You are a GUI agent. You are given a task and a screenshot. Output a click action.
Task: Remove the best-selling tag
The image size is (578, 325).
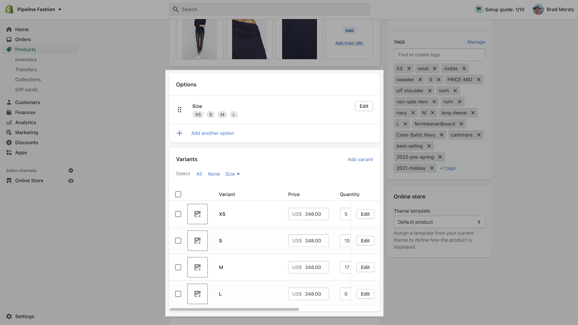click(x=429, y=146)
